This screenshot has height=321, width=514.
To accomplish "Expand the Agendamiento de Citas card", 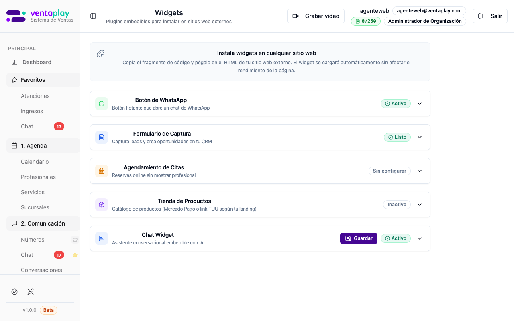I will (x=420, y=171).
